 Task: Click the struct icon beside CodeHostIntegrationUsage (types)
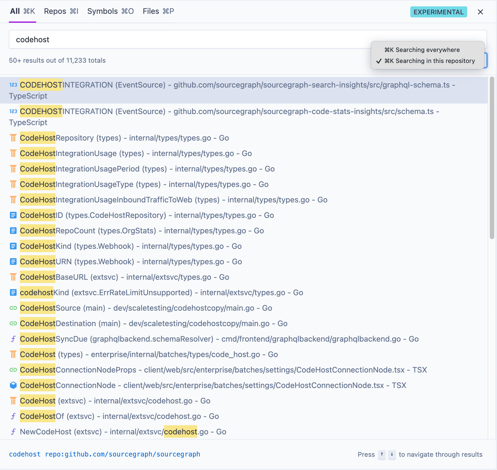tap(13, 153)
